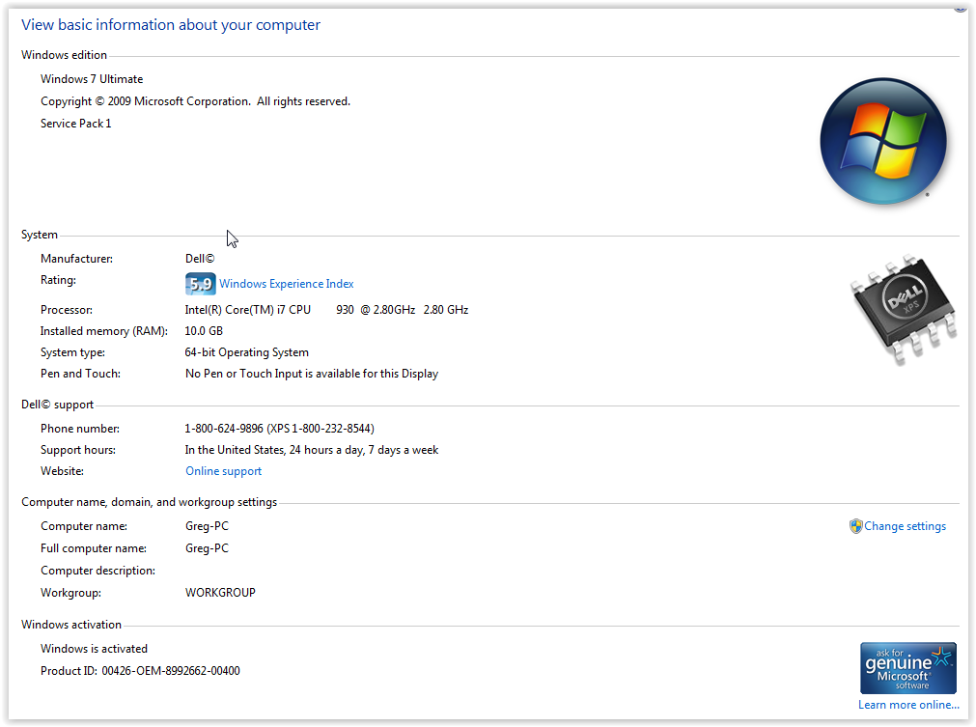
Task: Click Change settings for computer name
Action: click(x=905, y=526)
